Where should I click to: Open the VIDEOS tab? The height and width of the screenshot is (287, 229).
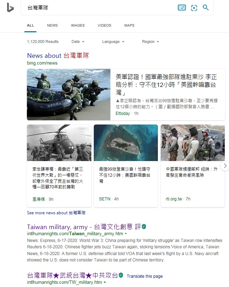point(104,26)
